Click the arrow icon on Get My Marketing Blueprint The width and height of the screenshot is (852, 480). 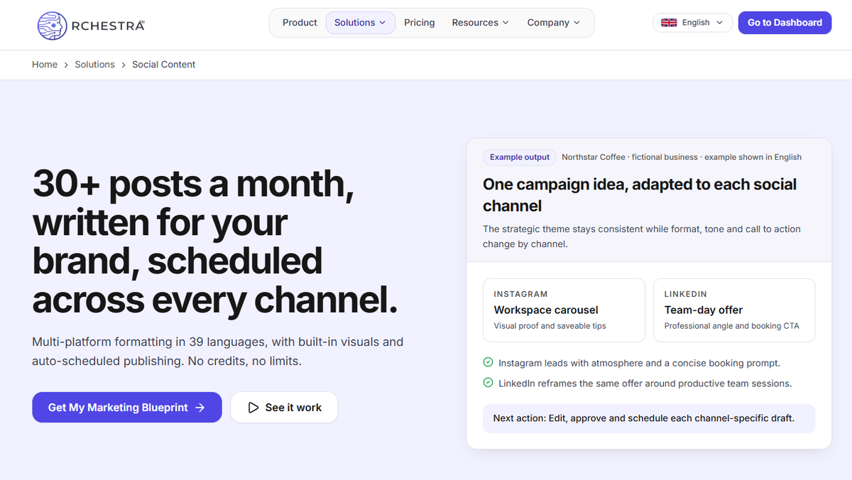click(200, 408)
